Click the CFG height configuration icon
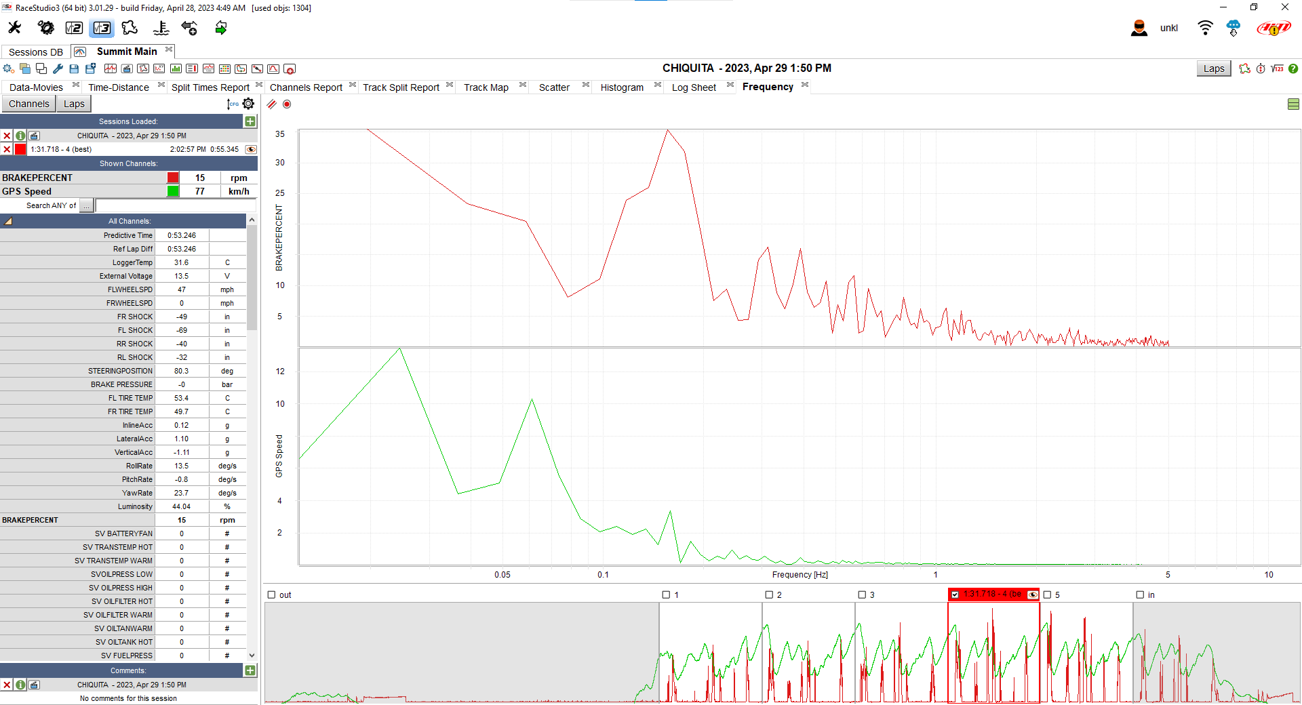This screenshot has height=705, width=1302. click(x=233, y=104)
